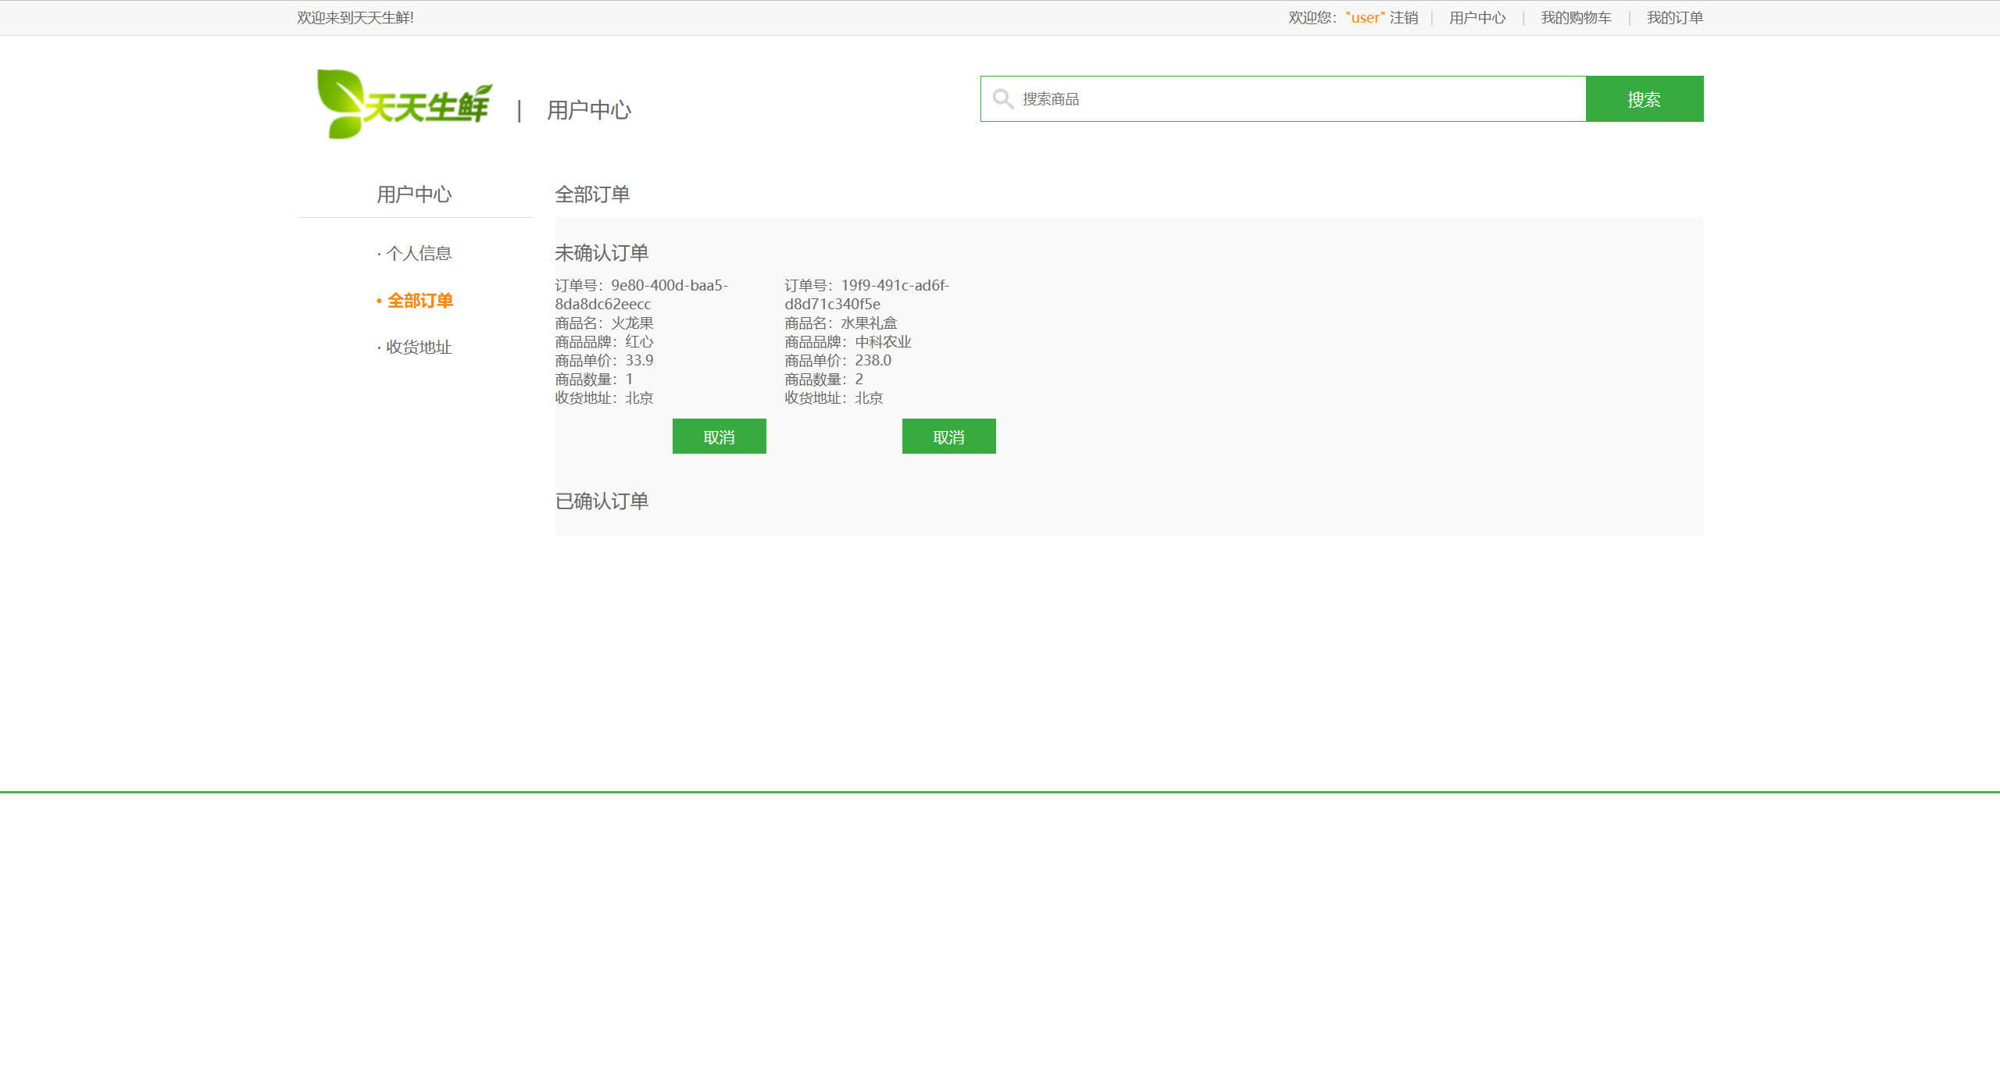Click the "user" username link
Viewport: 2000px width, 1073px height.
point(1364,17)
